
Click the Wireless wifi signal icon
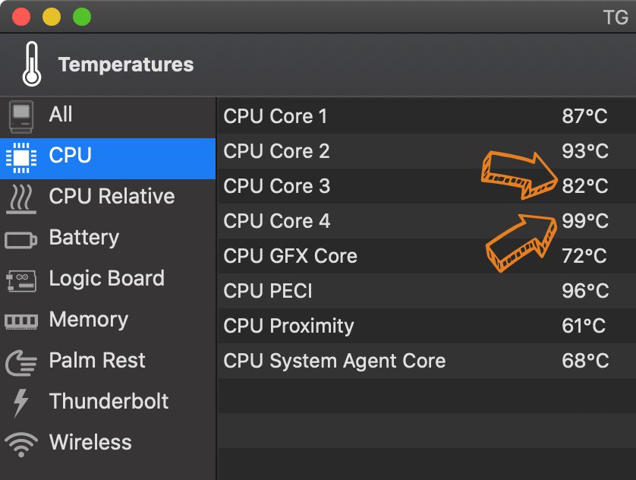coord(21,445)
